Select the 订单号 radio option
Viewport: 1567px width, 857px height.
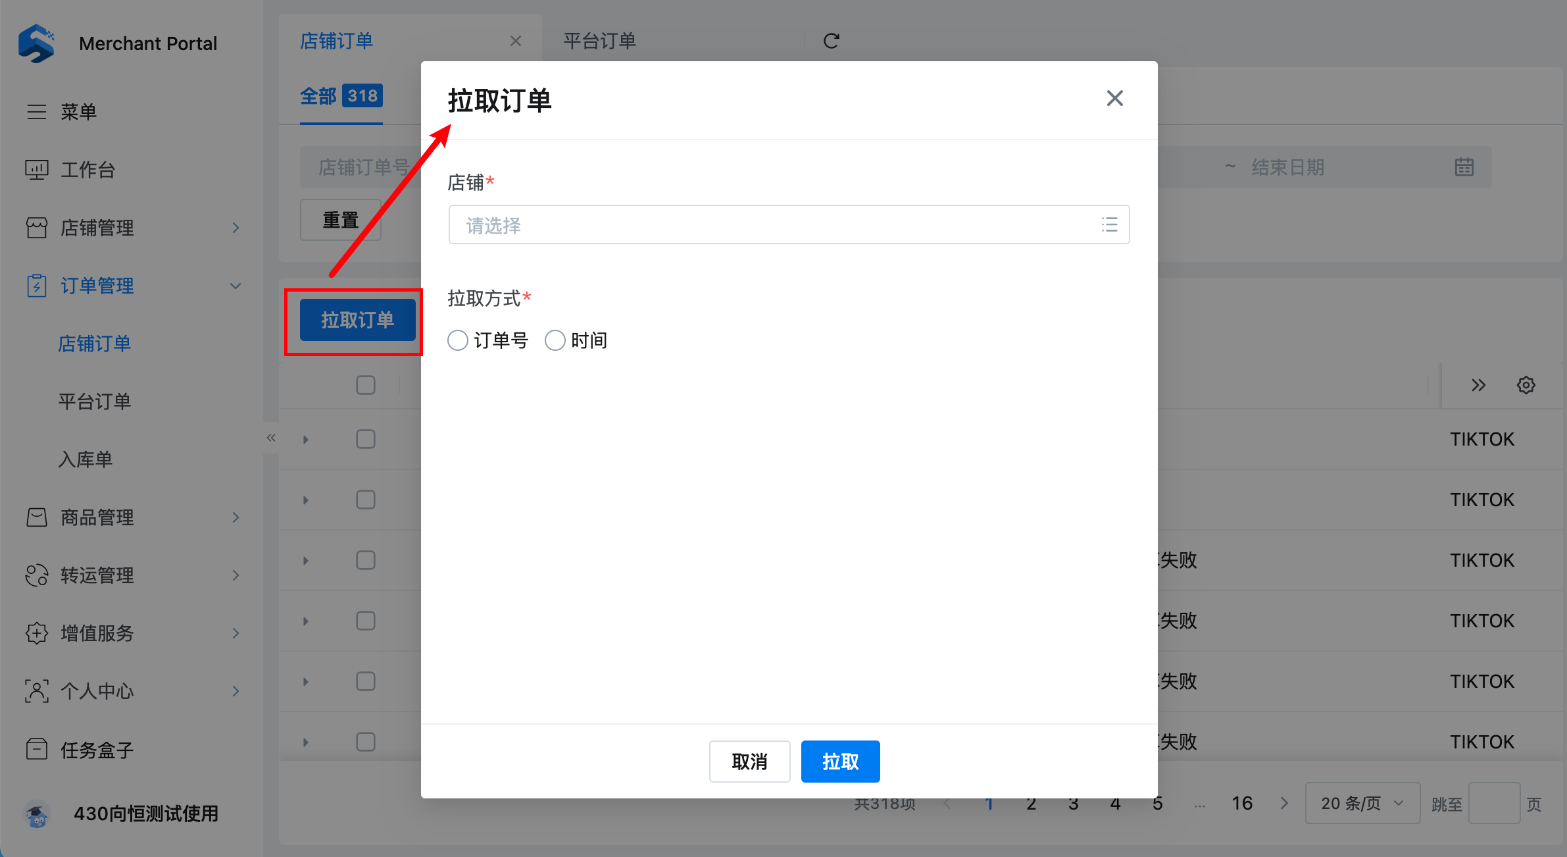(x=458, y=340)
